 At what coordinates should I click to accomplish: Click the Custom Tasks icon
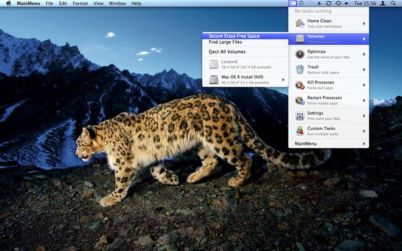(x=299, y=131)
